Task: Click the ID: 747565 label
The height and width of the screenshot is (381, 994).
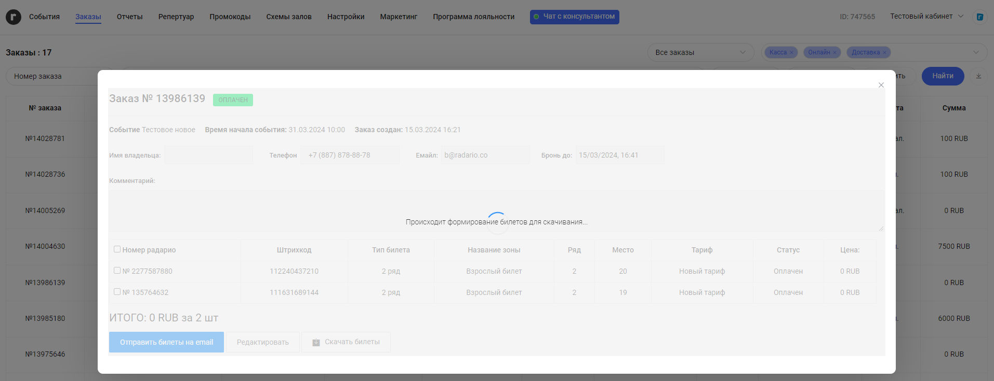Action: (x=857, y=17)
